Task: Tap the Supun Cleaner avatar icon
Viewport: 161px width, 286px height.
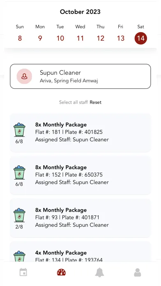Action: pos(24,76)
